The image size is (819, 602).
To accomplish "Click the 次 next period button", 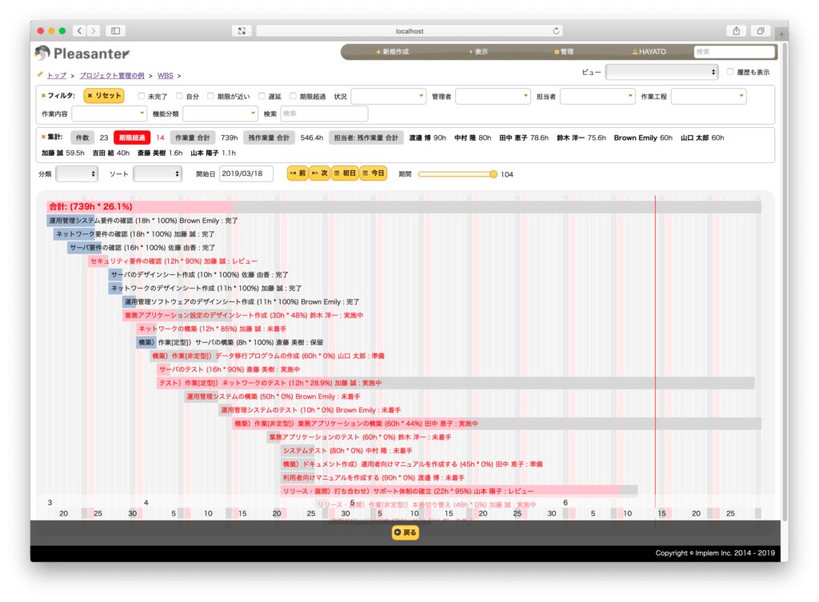I will point(319,173).
